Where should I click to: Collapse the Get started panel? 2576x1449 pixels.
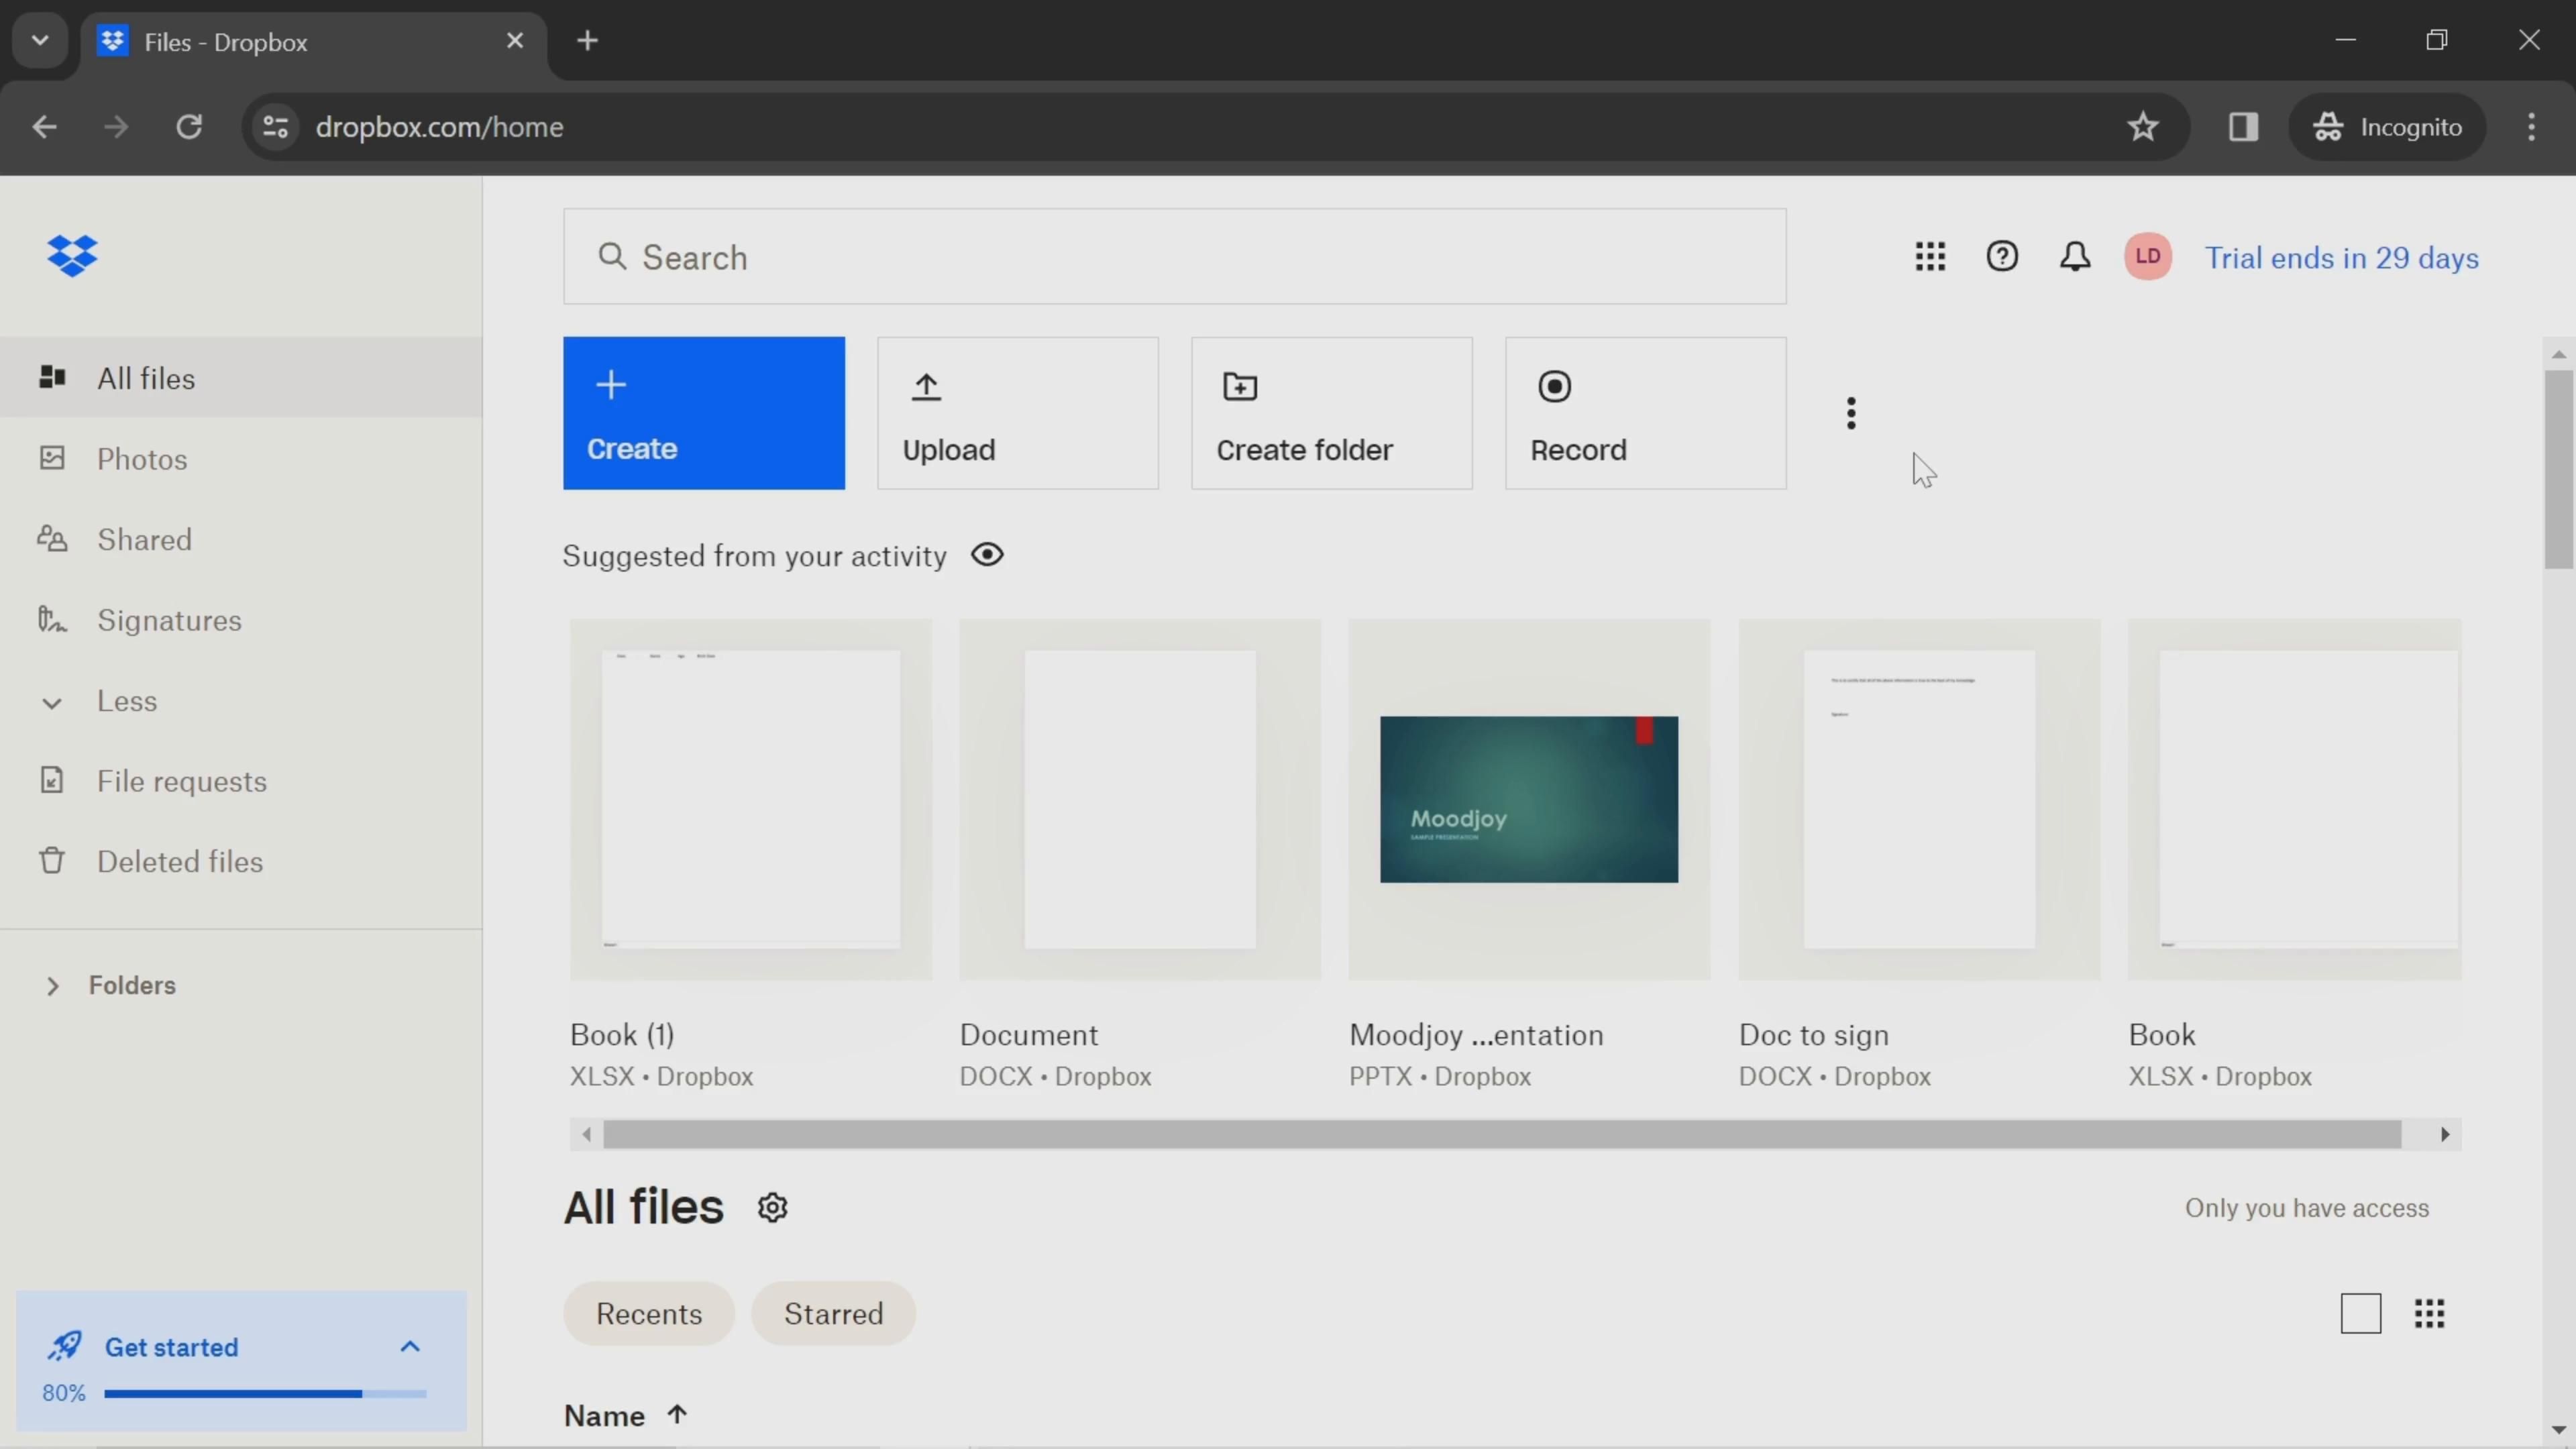410,1347
